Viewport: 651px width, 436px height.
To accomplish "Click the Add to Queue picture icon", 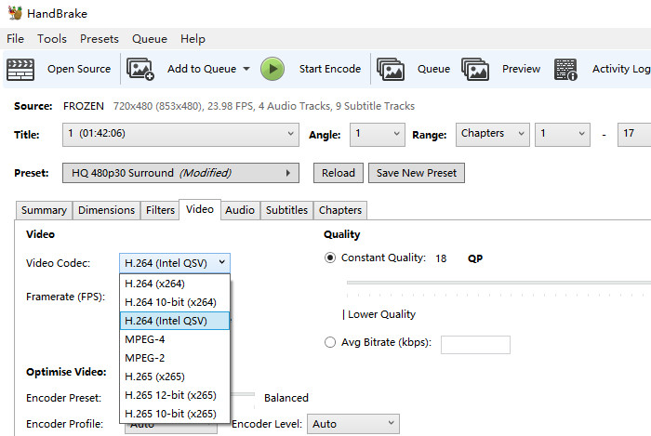I will (x=140, y=69).
